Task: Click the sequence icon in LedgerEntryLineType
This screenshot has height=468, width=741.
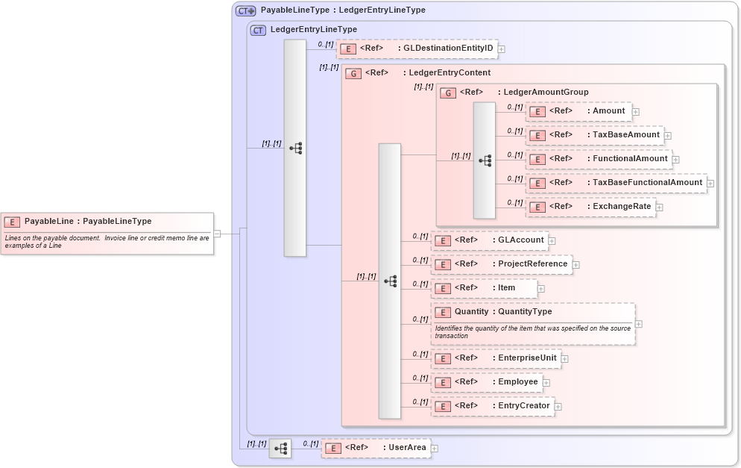Action: click(x=295, y=149)
